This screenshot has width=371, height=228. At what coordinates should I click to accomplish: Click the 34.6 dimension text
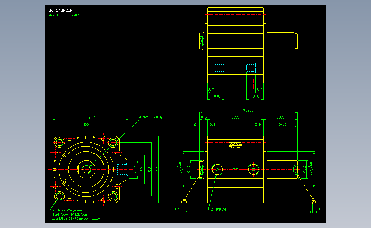282,124
